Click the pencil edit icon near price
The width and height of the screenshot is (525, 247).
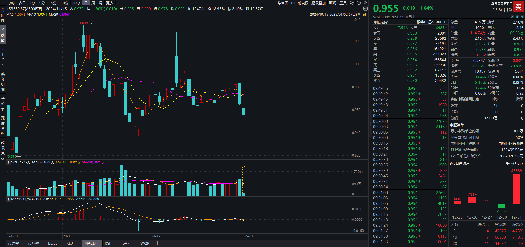[x=512, y=17]
